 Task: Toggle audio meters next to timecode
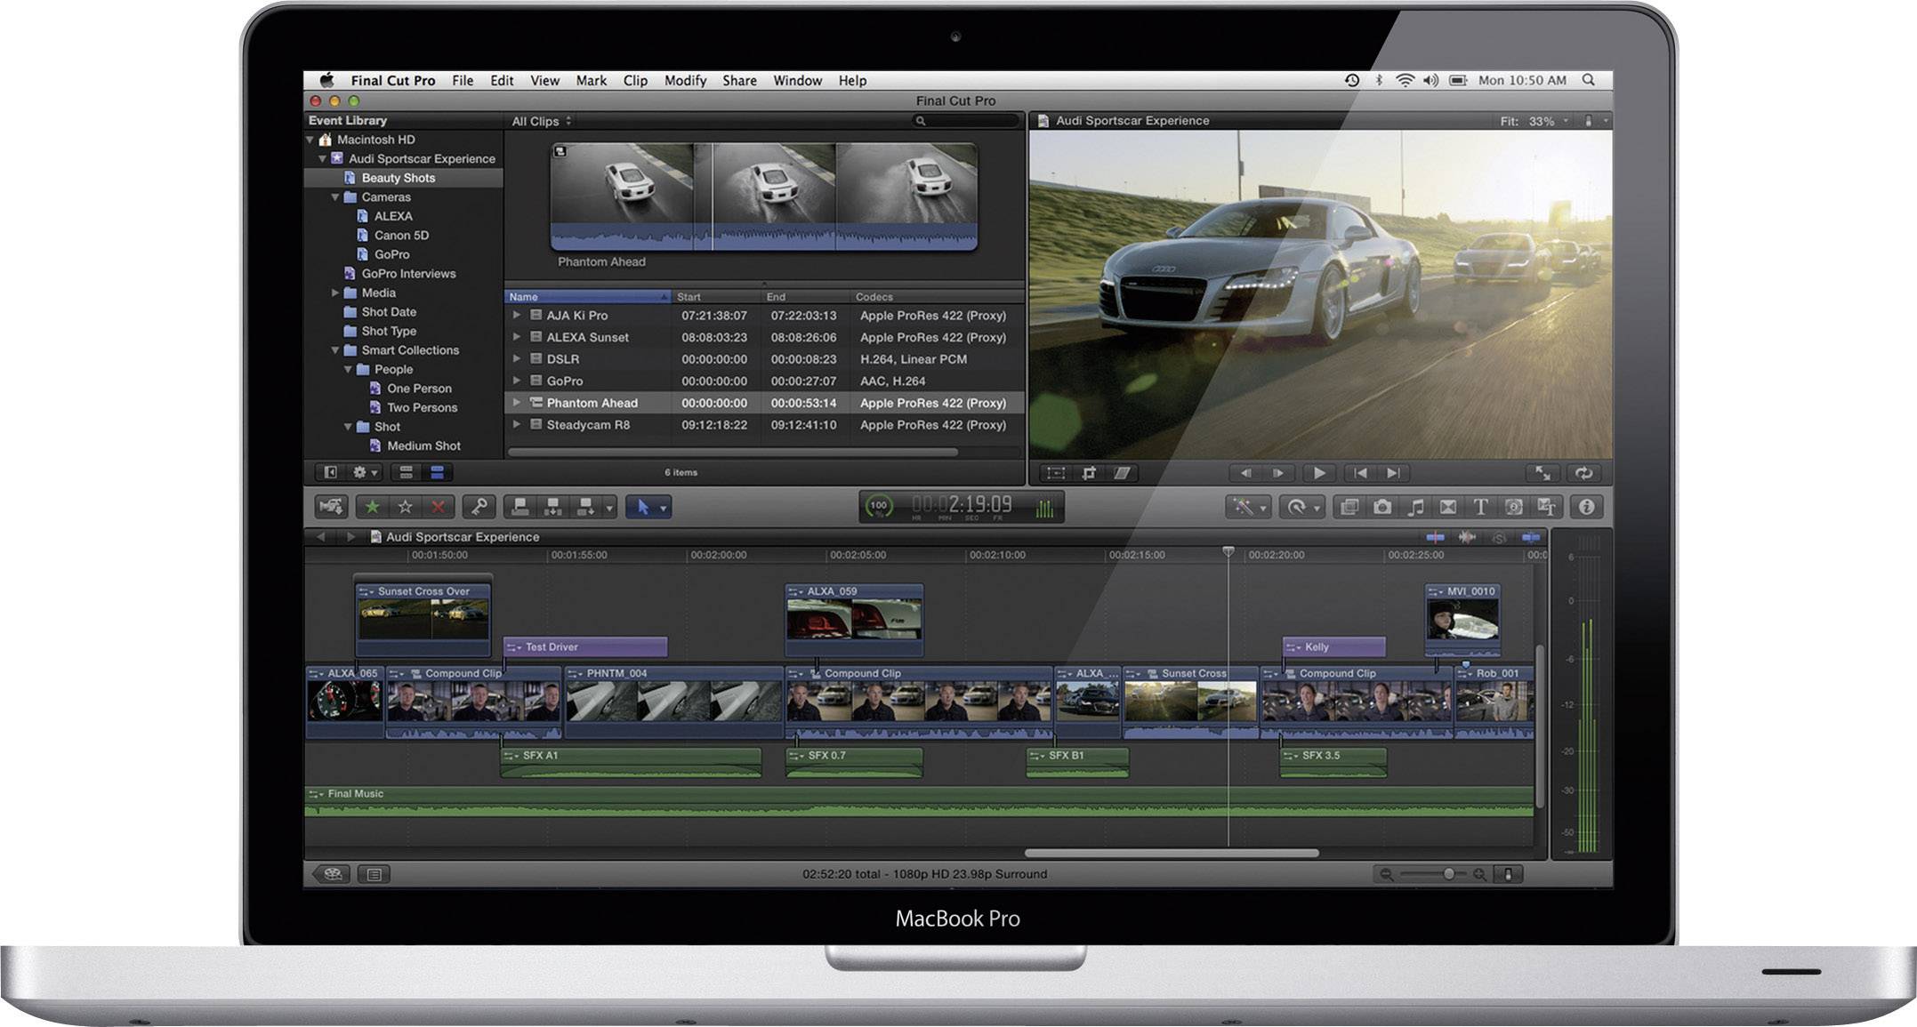click(1045, 508)
